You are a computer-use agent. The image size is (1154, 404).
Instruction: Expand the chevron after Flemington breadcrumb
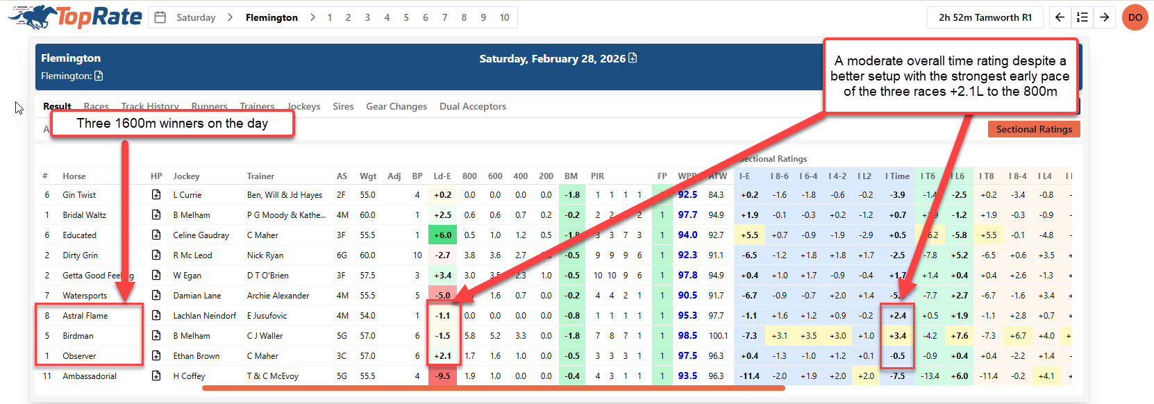click(x=312, y=17)
